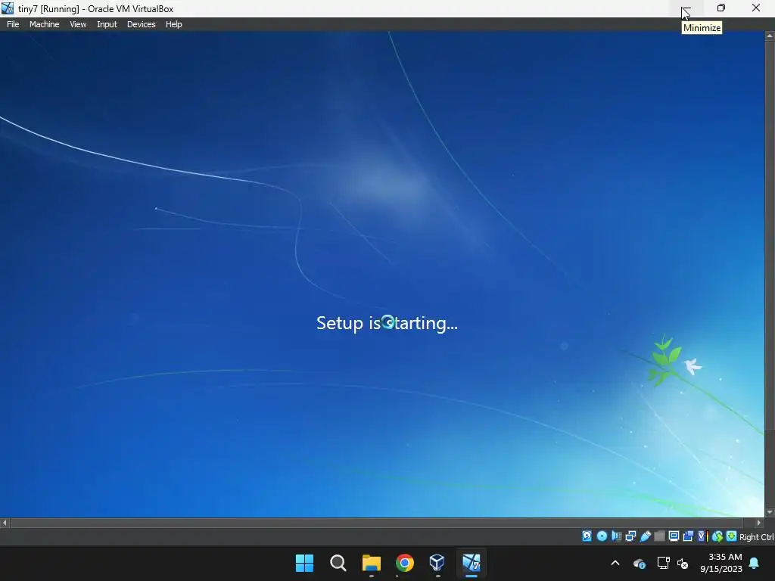Click the 'Setup is starting...' text in VM

387,323
